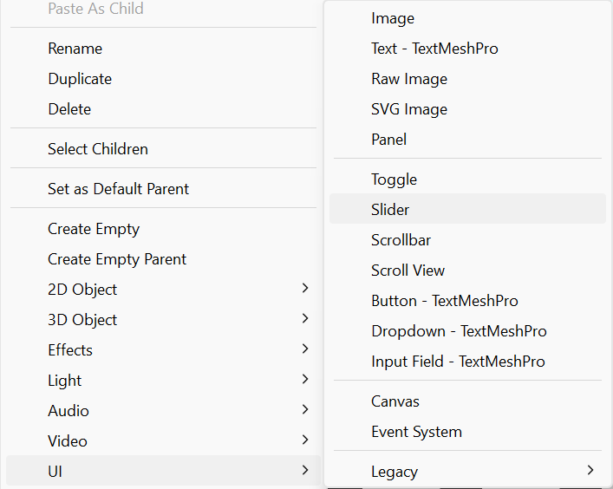The image size is (613, 489).
Task: Add an Event System object
Action: pyautogui.click(x=416, y=432)
